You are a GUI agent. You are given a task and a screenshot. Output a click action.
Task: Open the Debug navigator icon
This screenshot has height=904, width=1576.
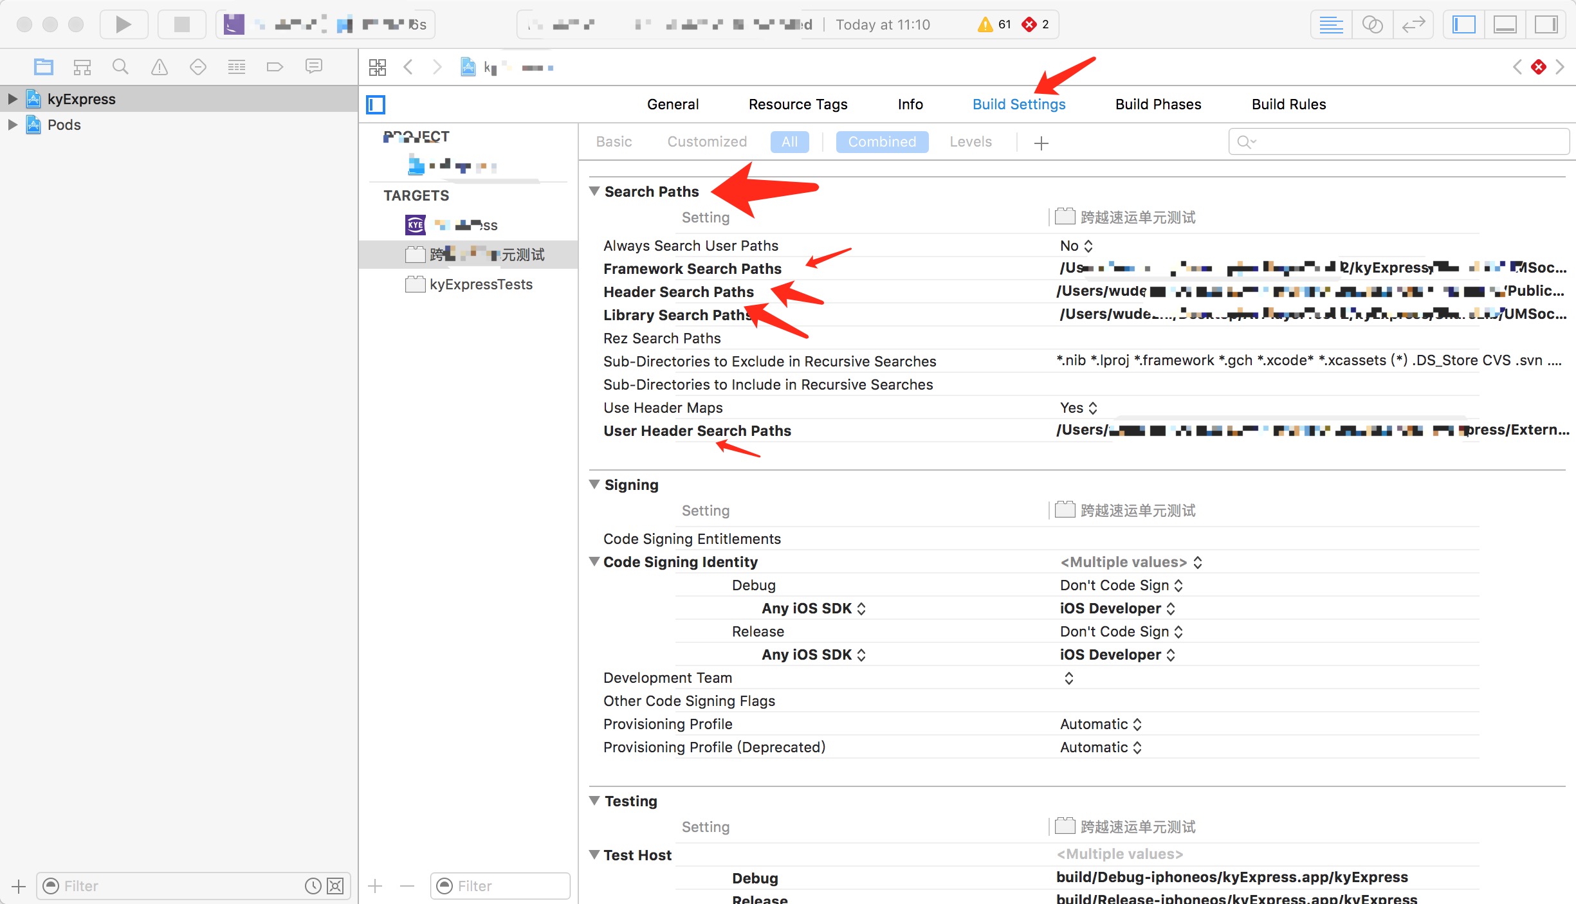coord(237,66)
